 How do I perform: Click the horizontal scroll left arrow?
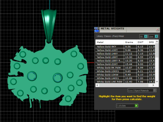point(97,85)
